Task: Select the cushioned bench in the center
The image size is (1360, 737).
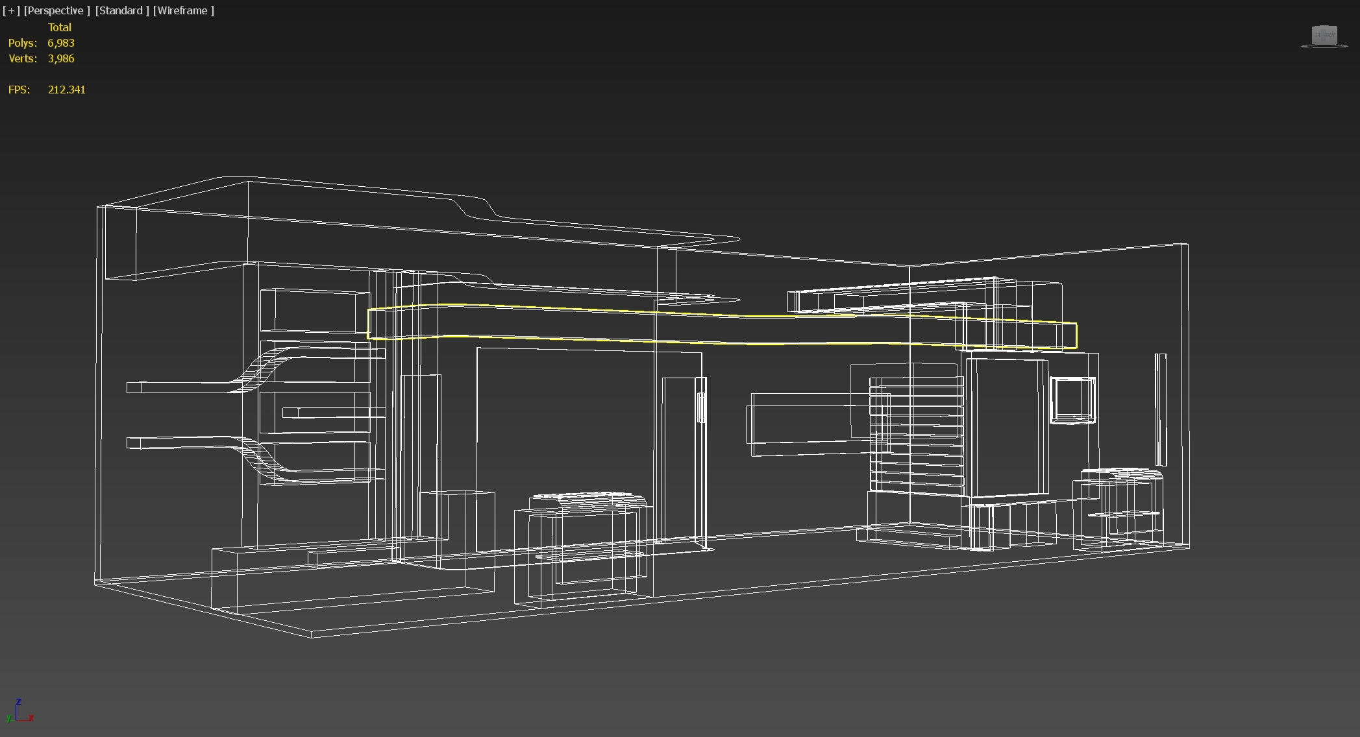Action: [x=587, y=500]
